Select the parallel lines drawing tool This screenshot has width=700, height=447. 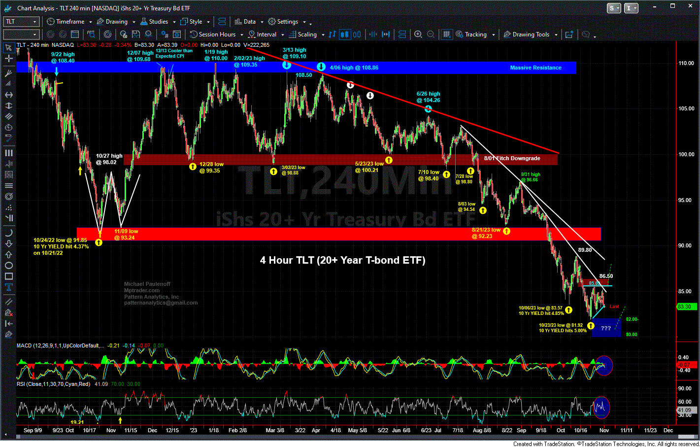8,116
